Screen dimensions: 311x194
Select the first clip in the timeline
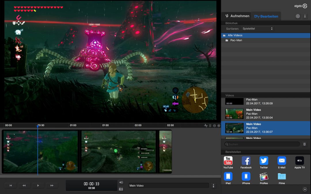click(41, 152)
